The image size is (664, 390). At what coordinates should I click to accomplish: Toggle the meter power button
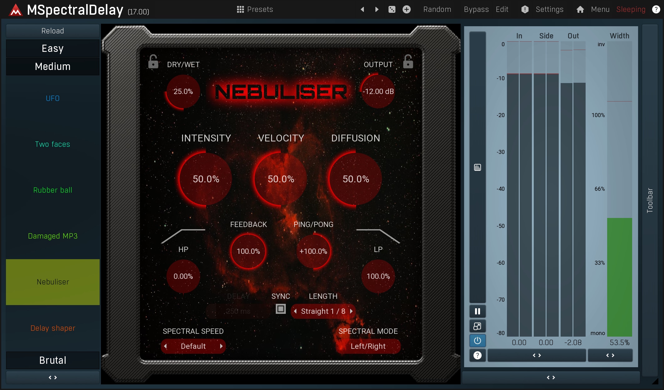coord(477,341)
